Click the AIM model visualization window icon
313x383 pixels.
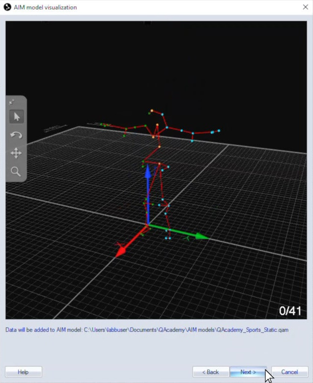pyautogui.click(x=7, y=7)
